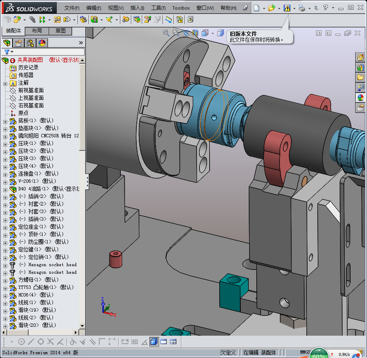Open the Design Library task pane icon

tap(360, 67)
